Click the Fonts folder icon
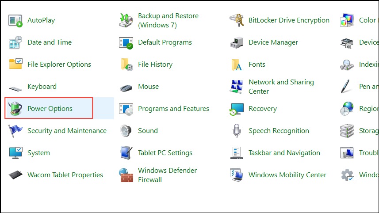The height and width of the screenshot is (213, 379). 237,65
